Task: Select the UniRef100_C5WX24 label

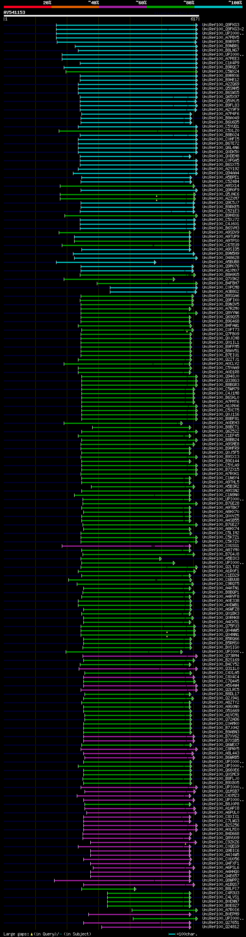Action: (221, 72)
